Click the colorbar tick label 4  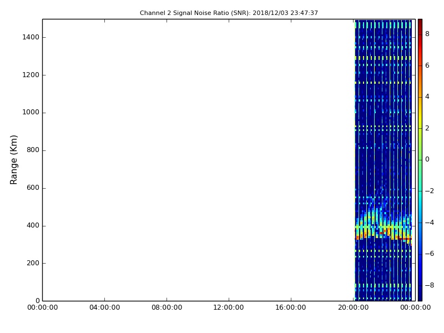427,97
